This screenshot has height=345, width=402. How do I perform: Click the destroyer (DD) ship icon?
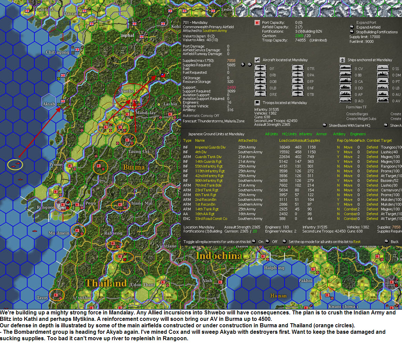pos(345,87)
